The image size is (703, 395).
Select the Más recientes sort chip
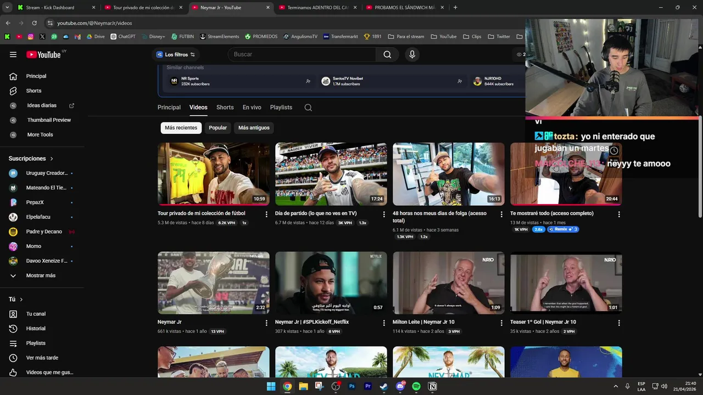point(181,128)
